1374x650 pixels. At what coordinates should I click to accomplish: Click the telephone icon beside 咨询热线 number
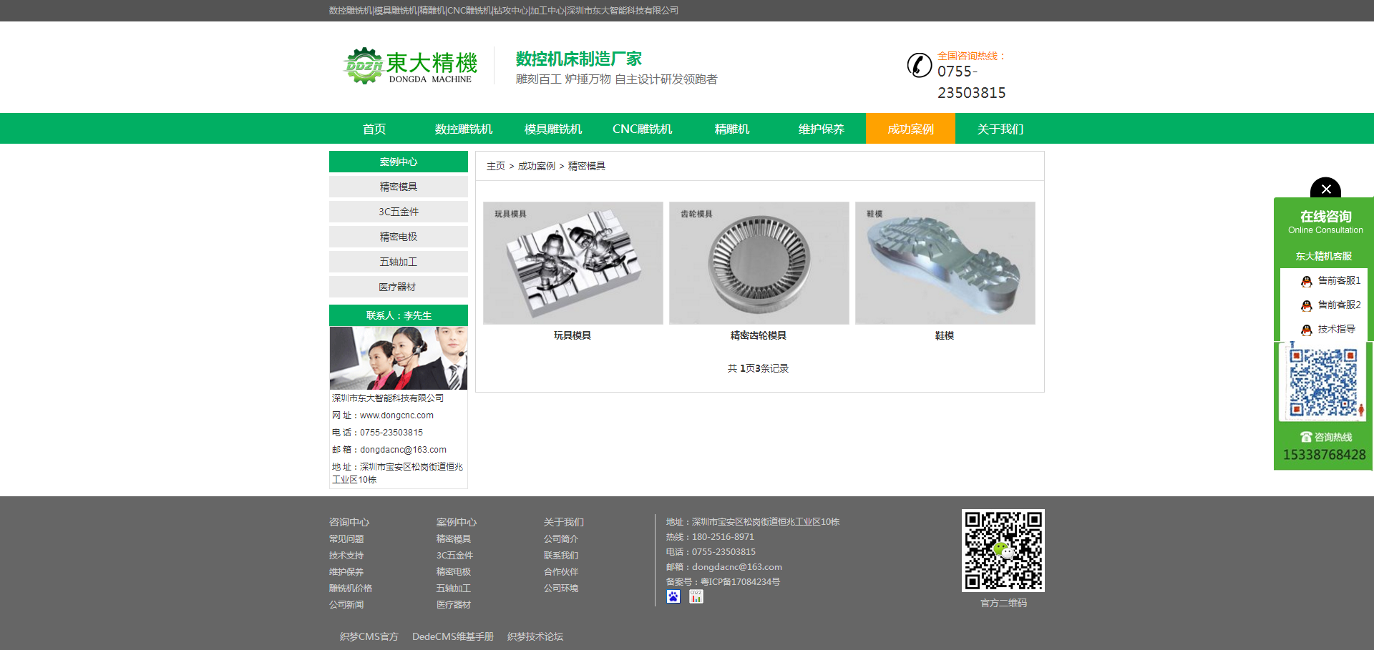point(1305,437)
